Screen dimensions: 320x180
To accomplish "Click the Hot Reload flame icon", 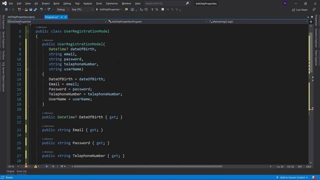I will 126,9.
